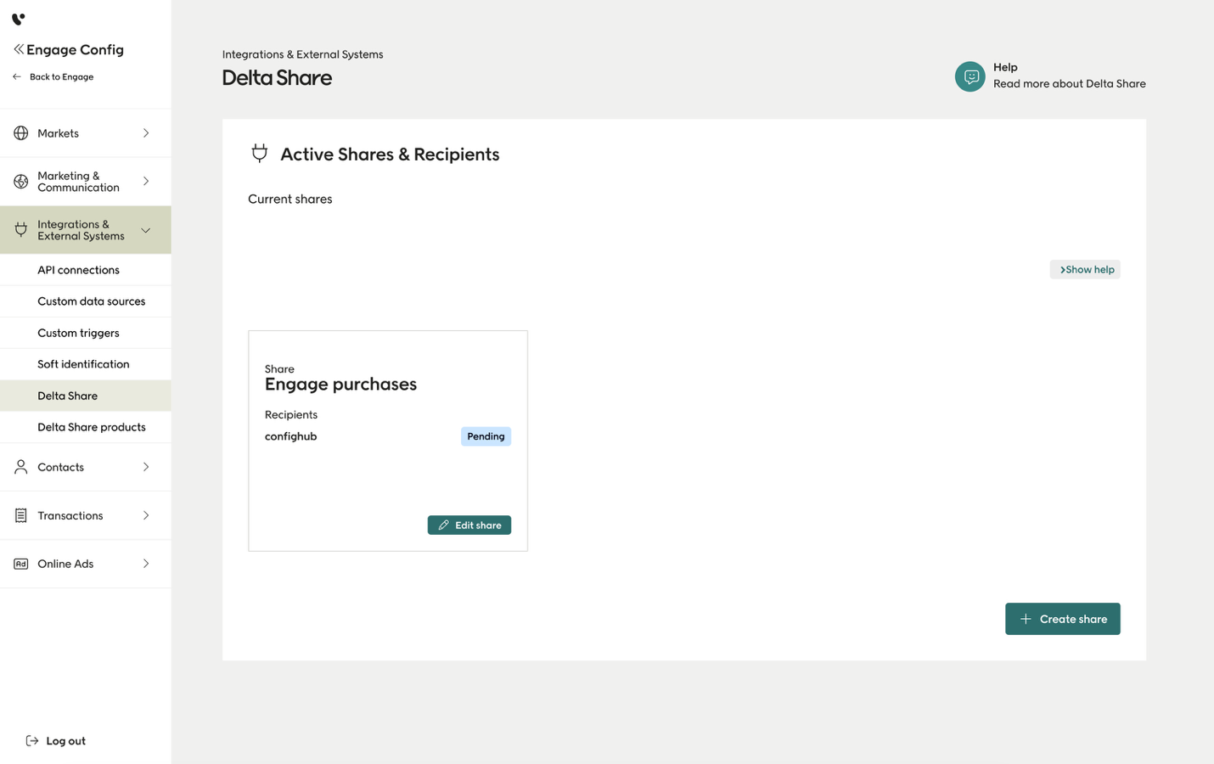Open API connections page
The image size is (1214, 764).
pyautogui.click(x=78, y=270)
